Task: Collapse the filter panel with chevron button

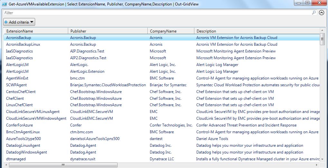Action: [x=322, y=13]
